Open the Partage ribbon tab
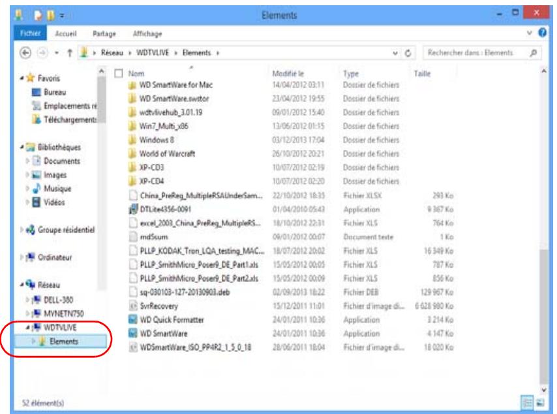The width and height of the screenshot is (557, 414). pyautogui.click(x=104, y=33)
